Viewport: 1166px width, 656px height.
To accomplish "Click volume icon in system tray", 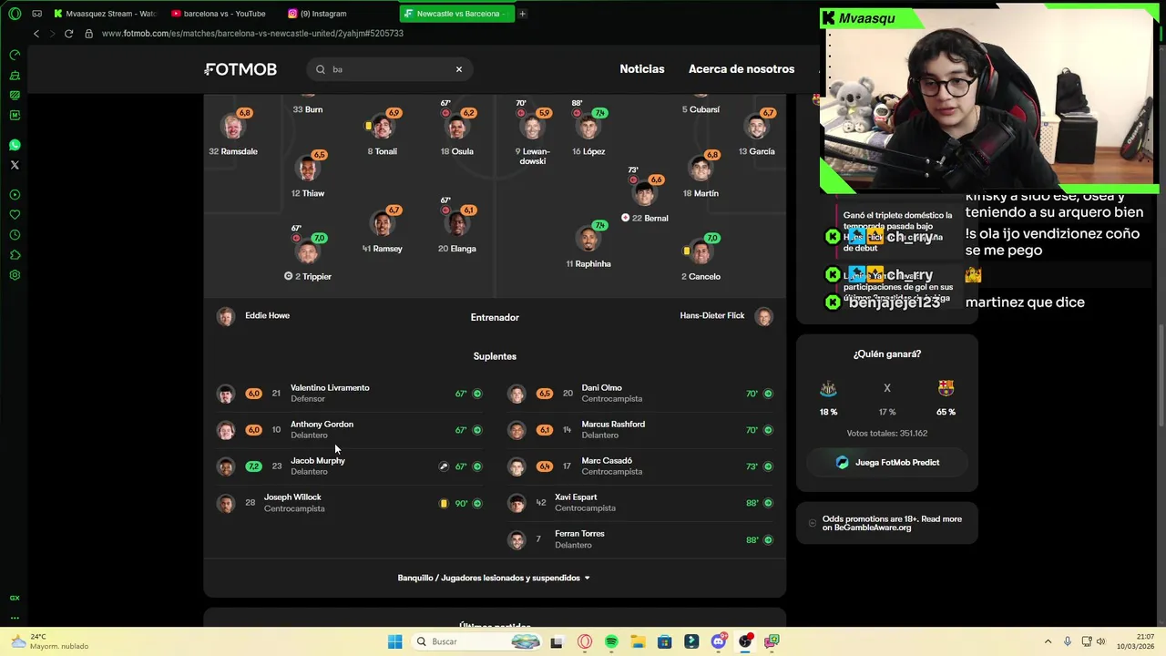I will pyautogui.click(x=1102, y=641).
